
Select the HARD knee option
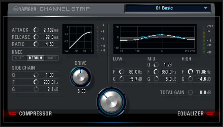tap(51, 58)
